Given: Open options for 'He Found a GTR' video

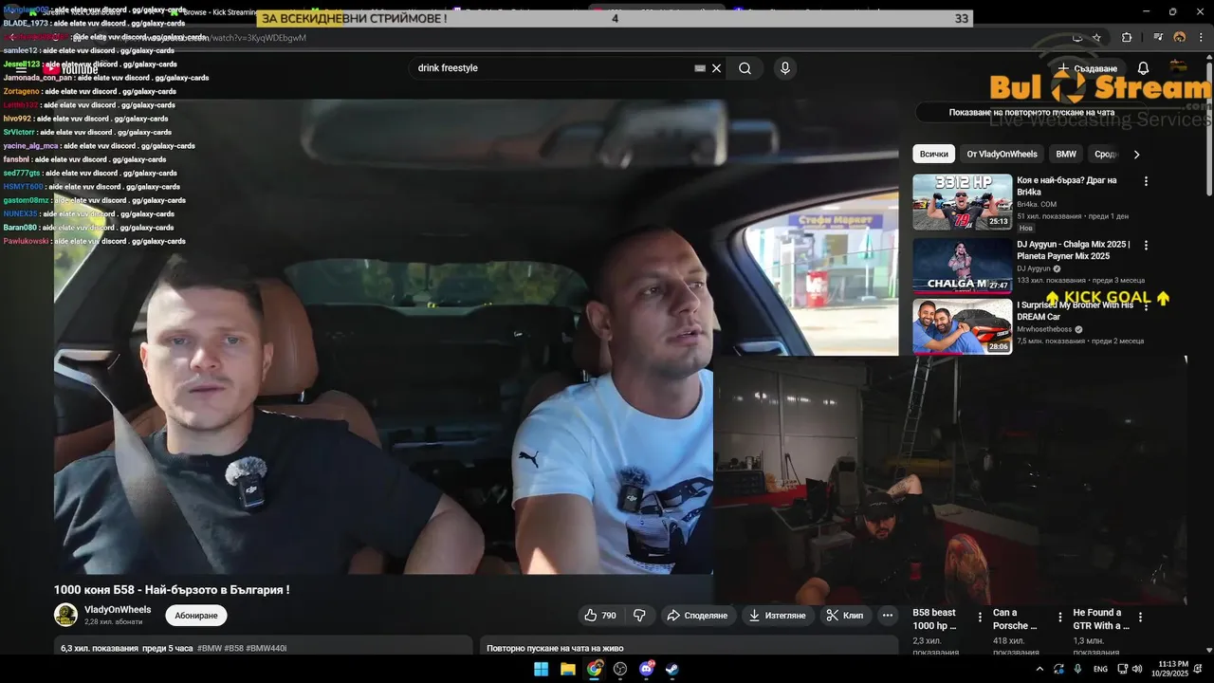Looking at the screenshot, I should pyautogui.click(x=1140, y=617).
